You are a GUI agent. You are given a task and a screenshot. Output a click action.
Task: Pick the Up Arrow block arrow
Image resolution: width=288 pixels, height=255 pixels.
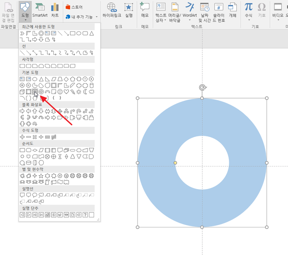coord(35,111)
